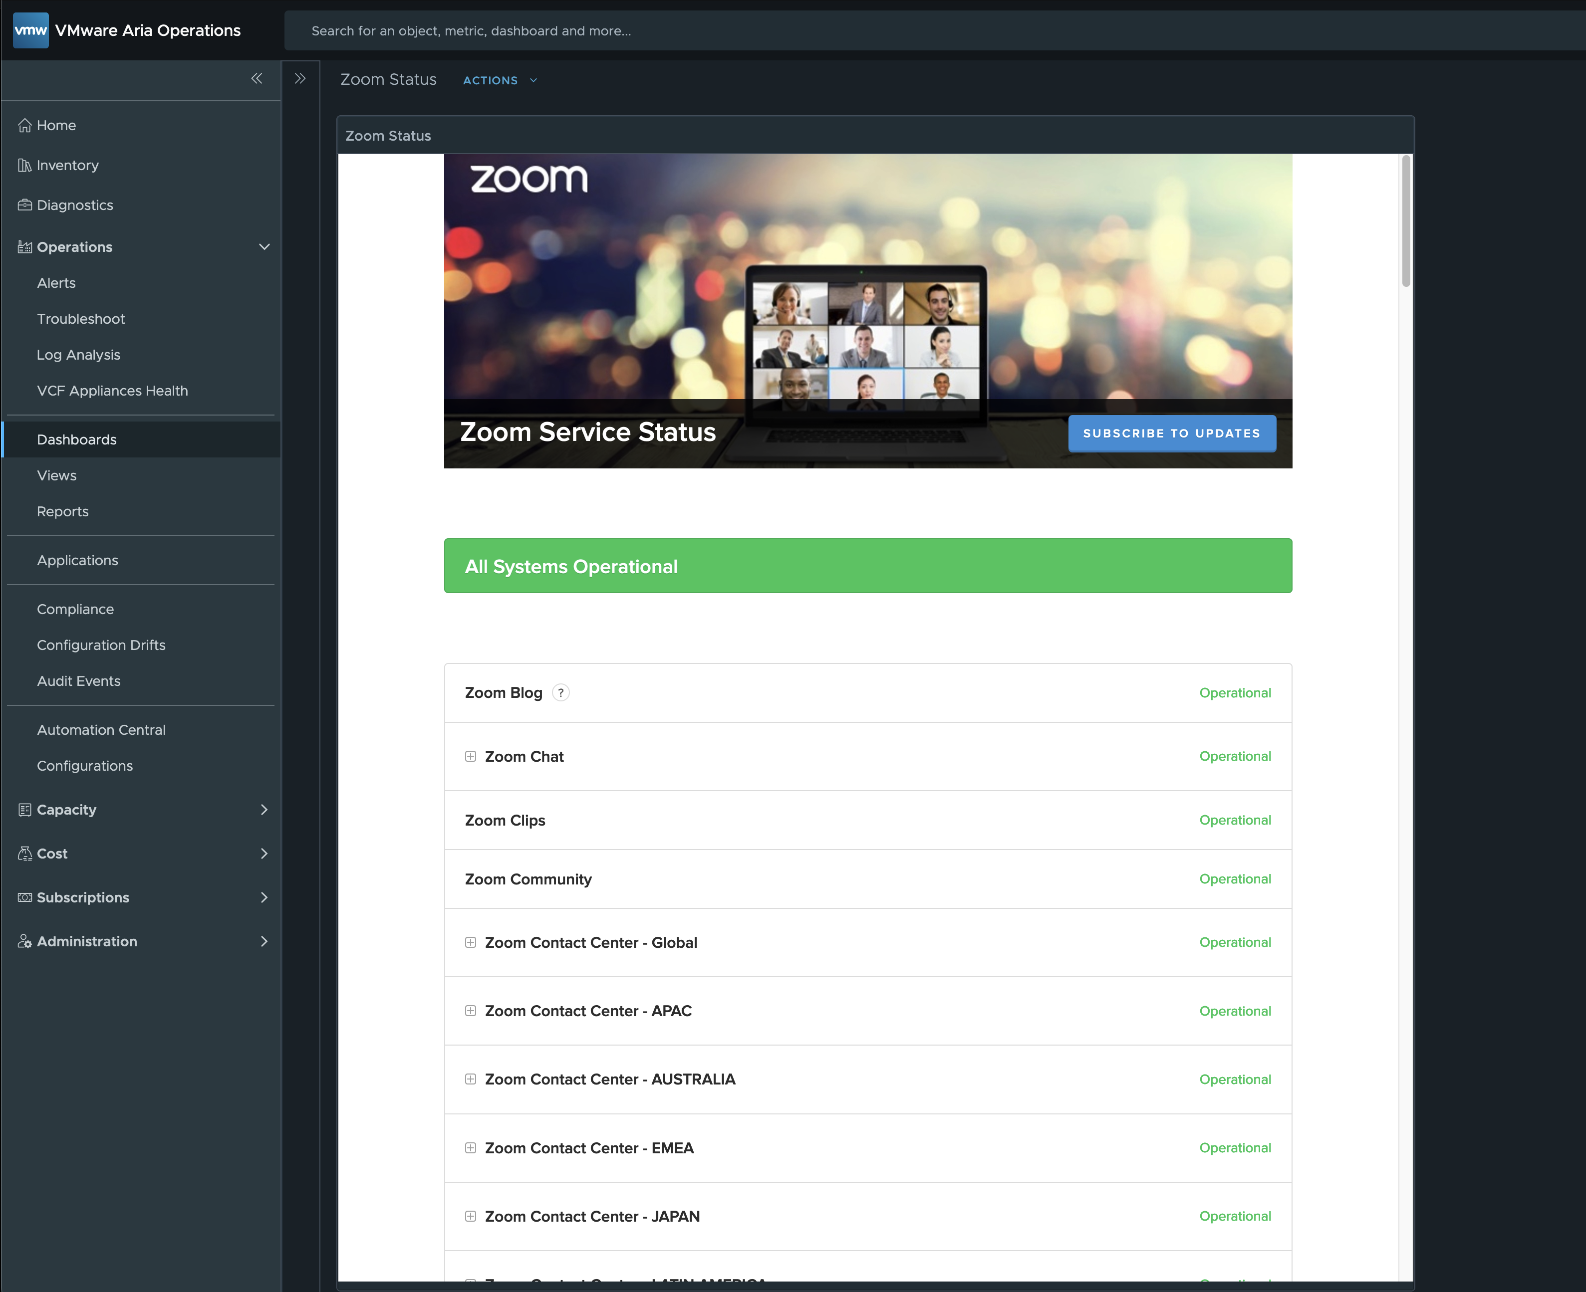Click the Administration user-gear icon

[24, 941]
